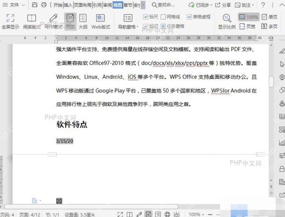Switch to outline view (大纲)
Image resolution: width=285 pixels, height=217 pixels.
83,22
